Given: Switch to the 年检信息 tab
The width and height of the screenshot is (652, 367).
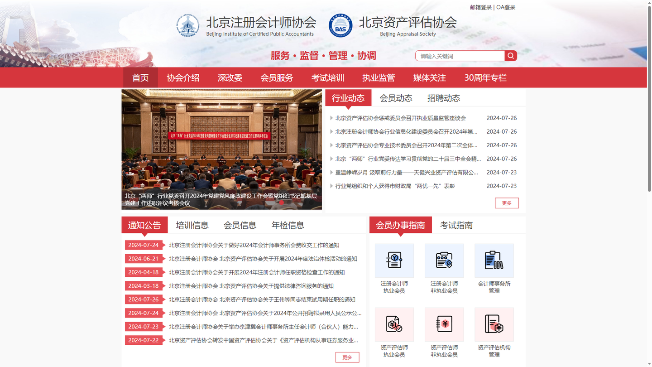Looking at the screenshot, I should 288,225.
